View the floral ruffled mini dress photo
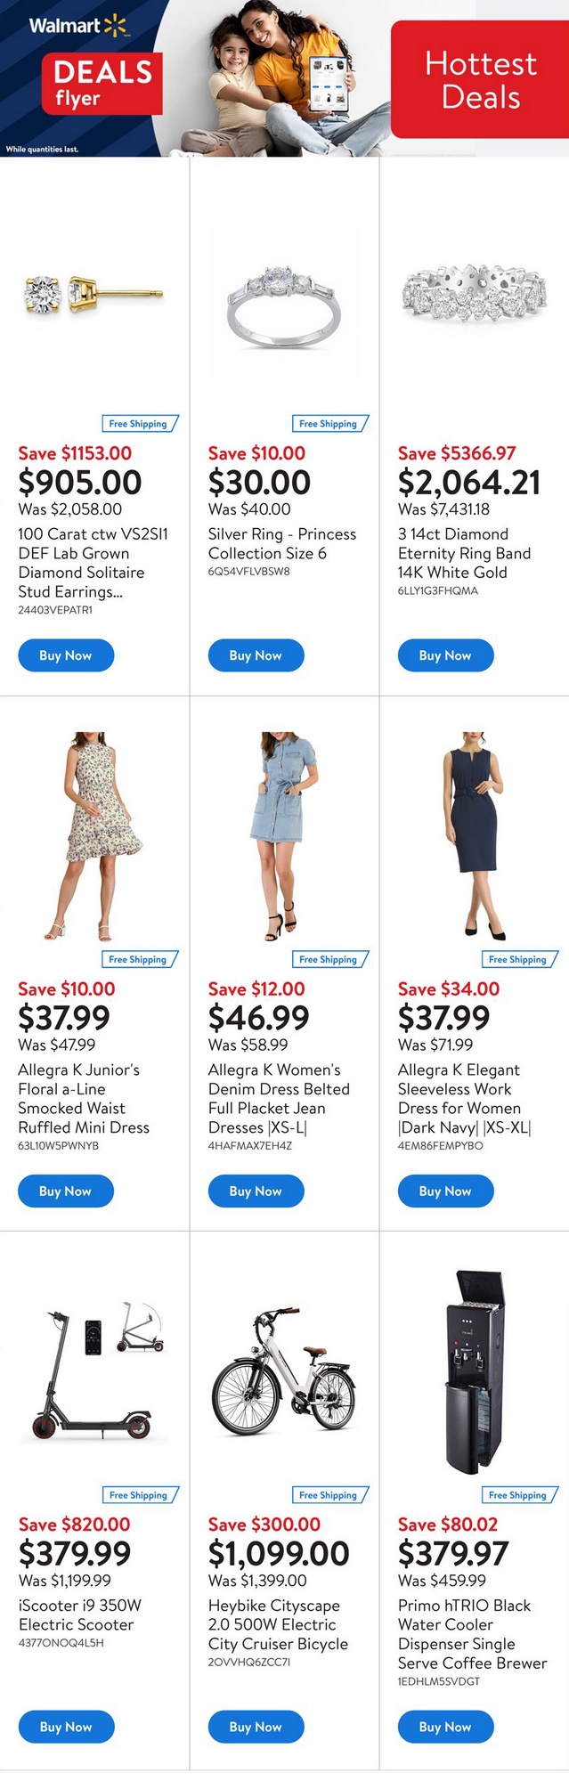The image size is (569, 1781). tap(95, 835)
